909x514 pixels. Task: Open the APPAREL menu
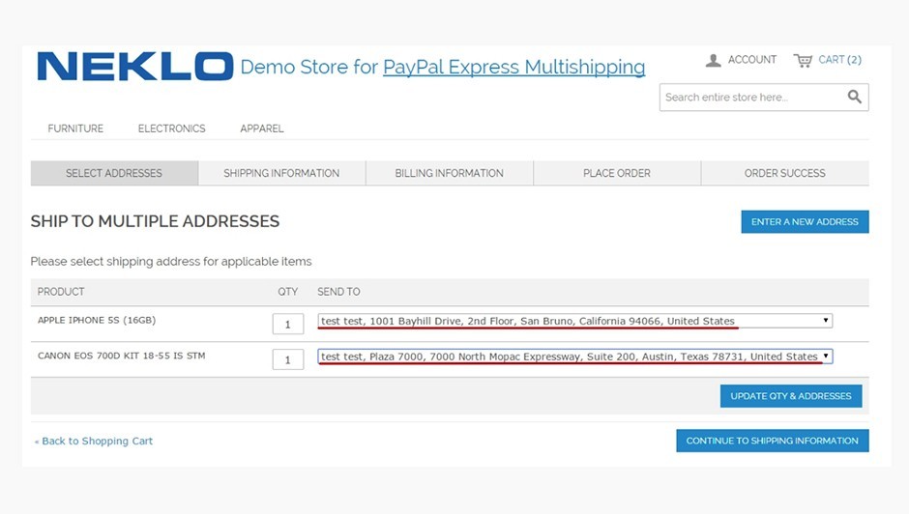(262, 128)
